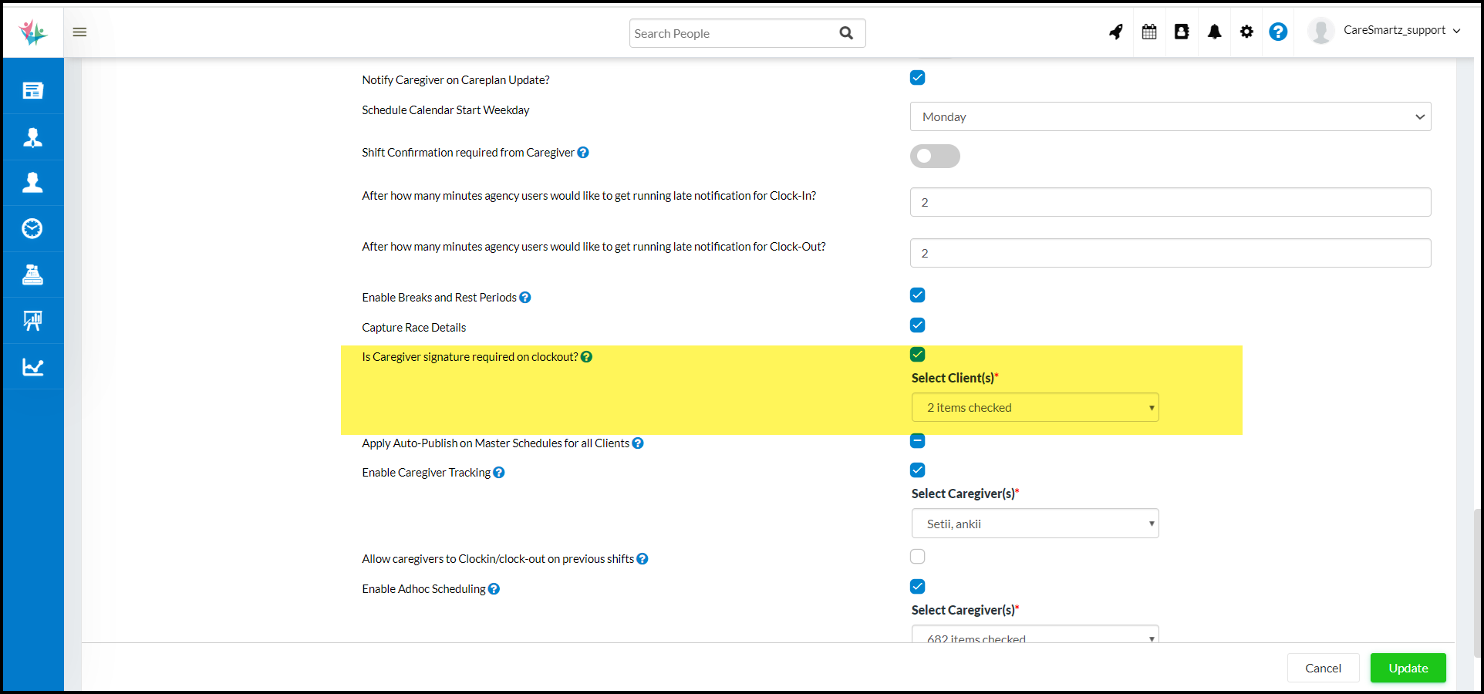The height and width of the screenshot is (694, 1484).
Task: Click help icon beside Enable Caregiver Tracking
Action: click(x=499, y=473)
